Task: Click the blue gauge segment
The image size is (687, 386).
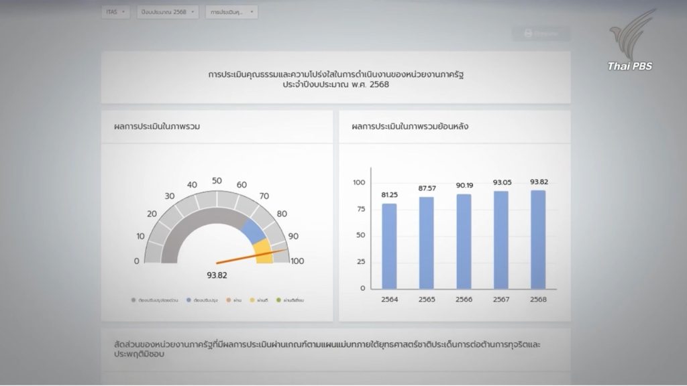Action: point(252,231)
